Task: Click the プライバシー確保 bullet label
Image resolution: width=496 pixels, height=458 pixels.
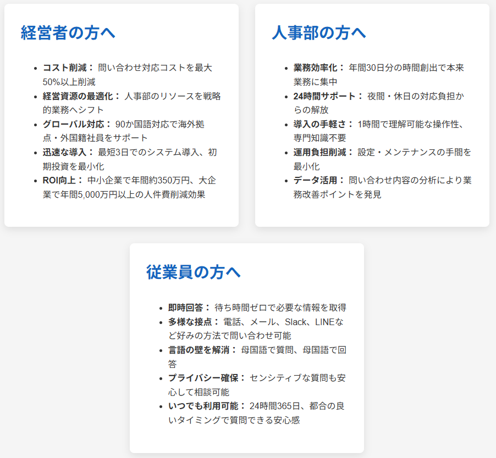Action: [x=207, y=378]
